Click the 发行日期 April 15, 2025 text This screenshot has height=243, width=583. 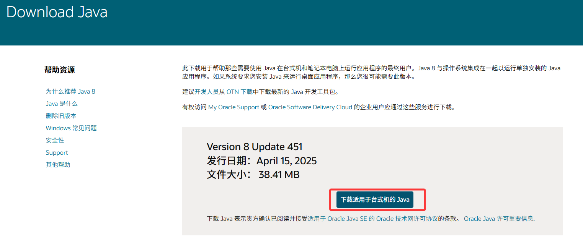(261, 161)
